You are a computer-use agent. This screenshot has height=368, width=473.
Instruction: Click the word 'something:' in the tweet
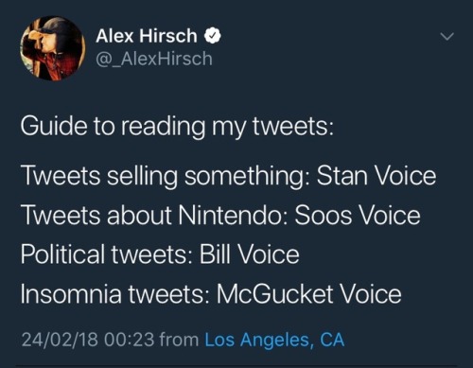tap(247, 177)
